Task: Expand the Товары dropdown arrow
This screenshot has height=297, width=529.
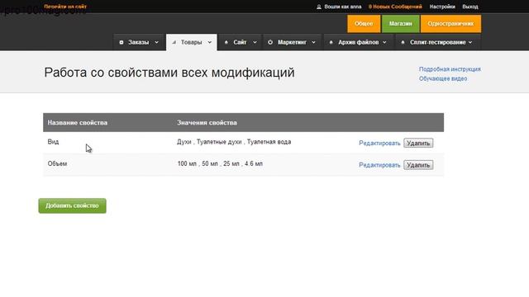Action: pos(209,42)
